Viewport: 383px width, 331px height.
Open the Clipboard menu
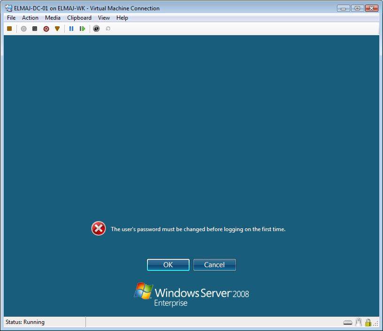point(79,18)
